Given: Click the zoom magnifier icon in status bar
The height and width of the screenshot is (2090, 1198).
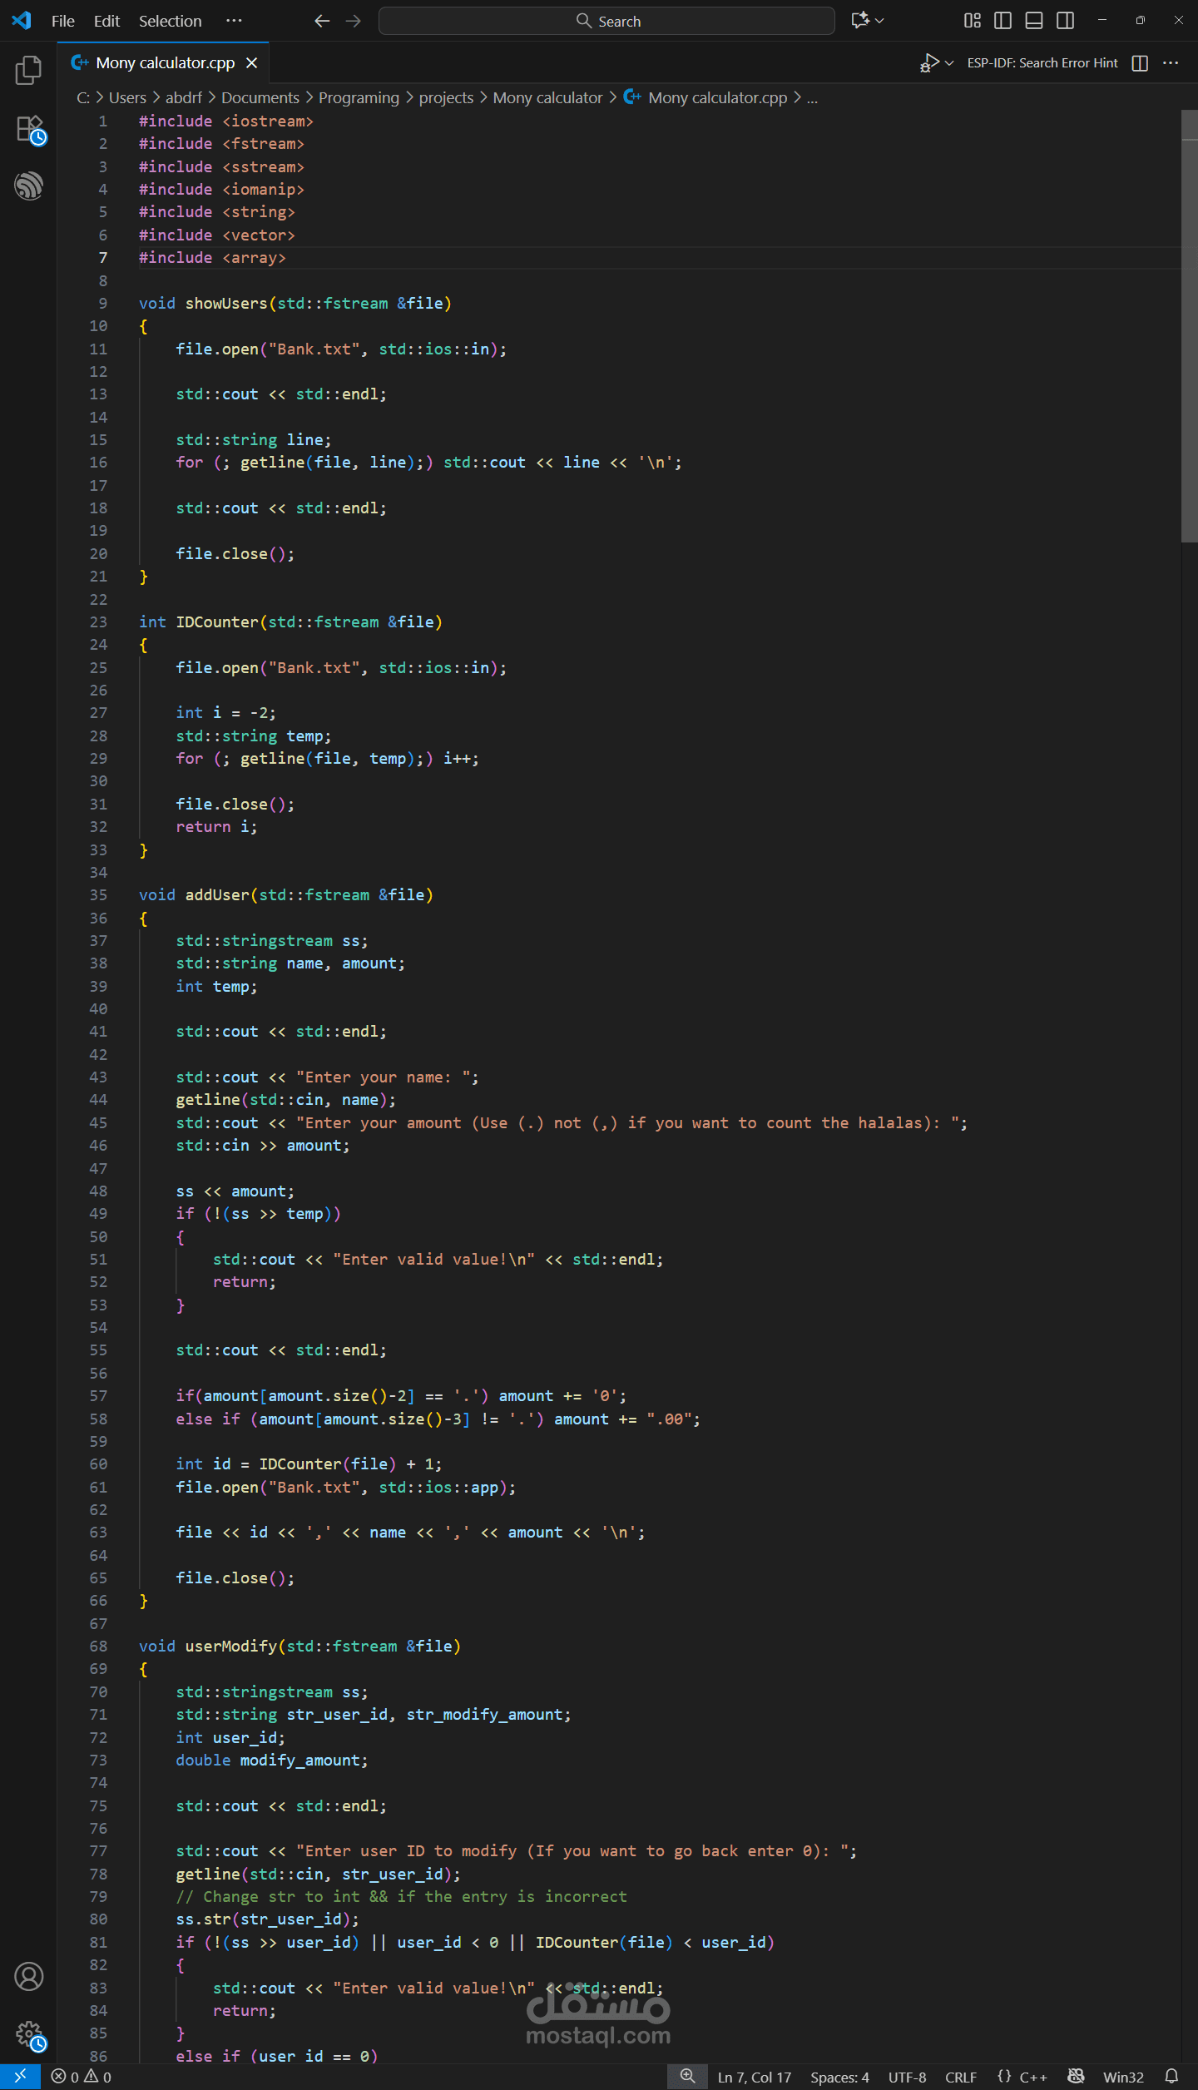Looking at the screenshot, I should [687, 2077].
